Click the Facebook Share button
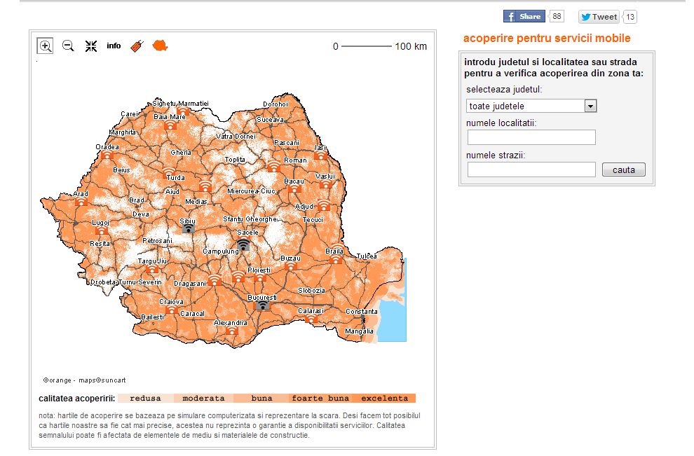The height and width of the screenshot is (456, 694). [x=524, y=17]
